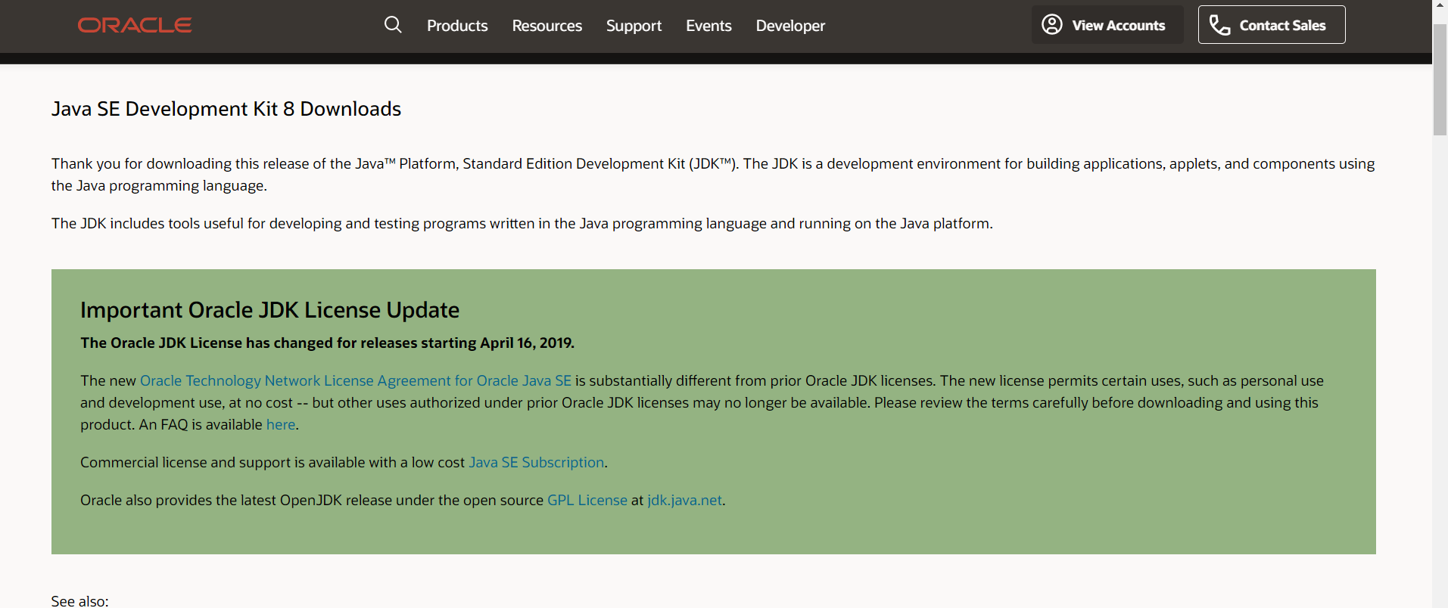This screenshot has width=1448, height=608.
Task: Open the GPL License link
Action: [587, 501]
